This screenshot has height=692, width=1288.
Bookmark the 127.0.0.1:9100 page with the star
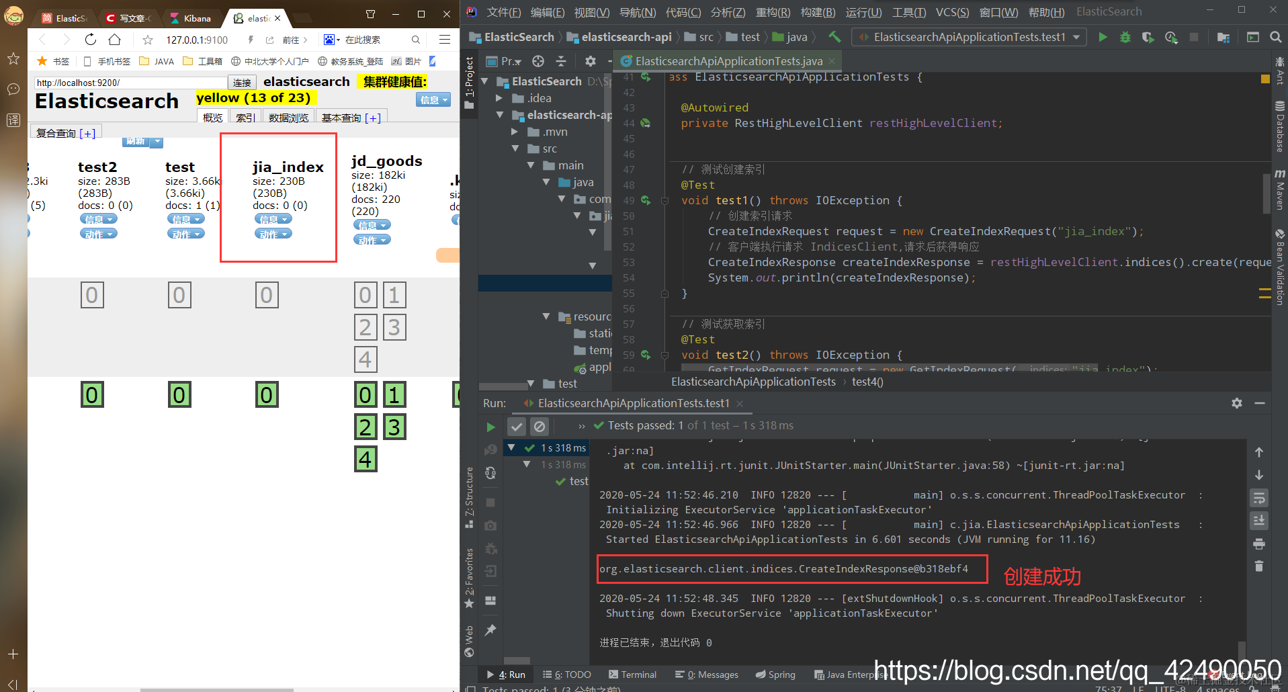[148, 40]
